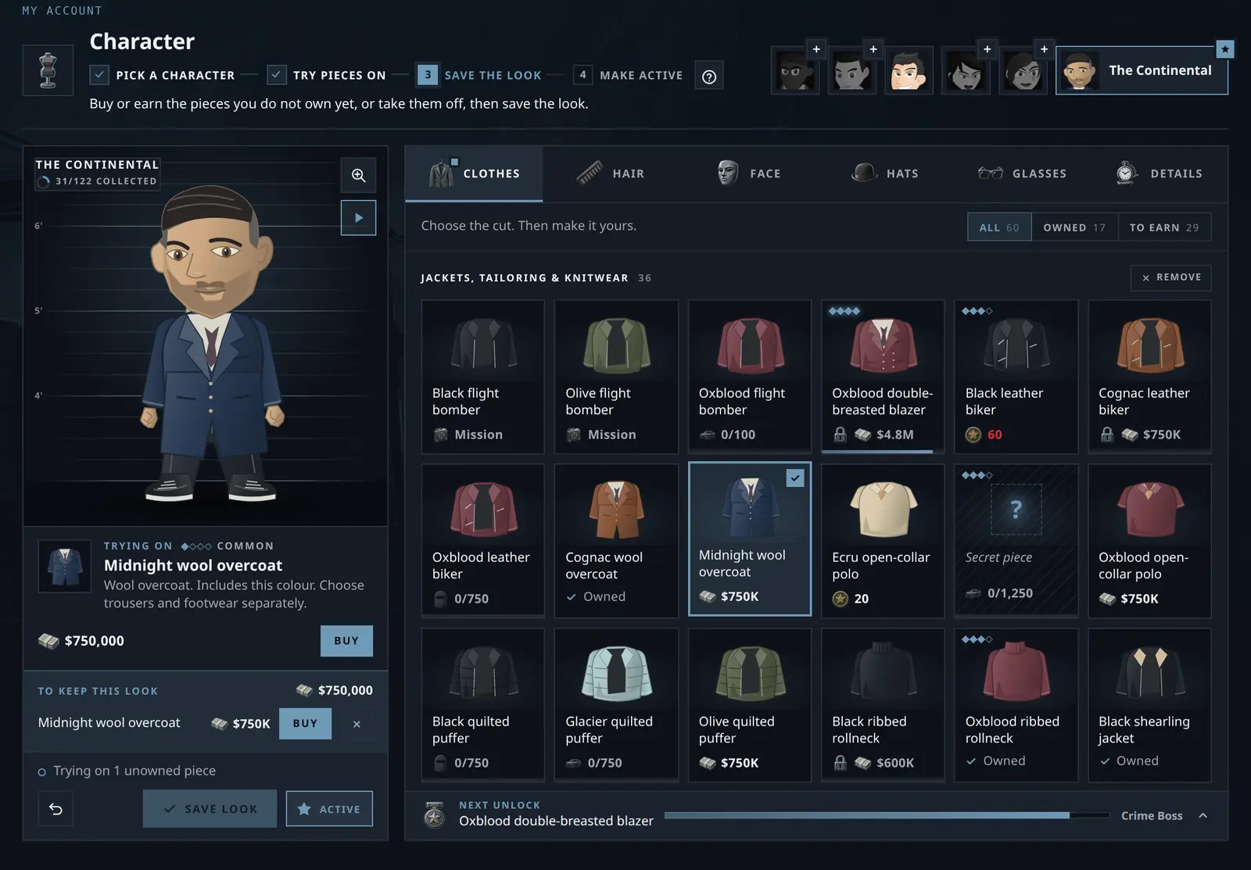Go to step 3 Save the Look
1251x870 pixels.
pos(479,75)
